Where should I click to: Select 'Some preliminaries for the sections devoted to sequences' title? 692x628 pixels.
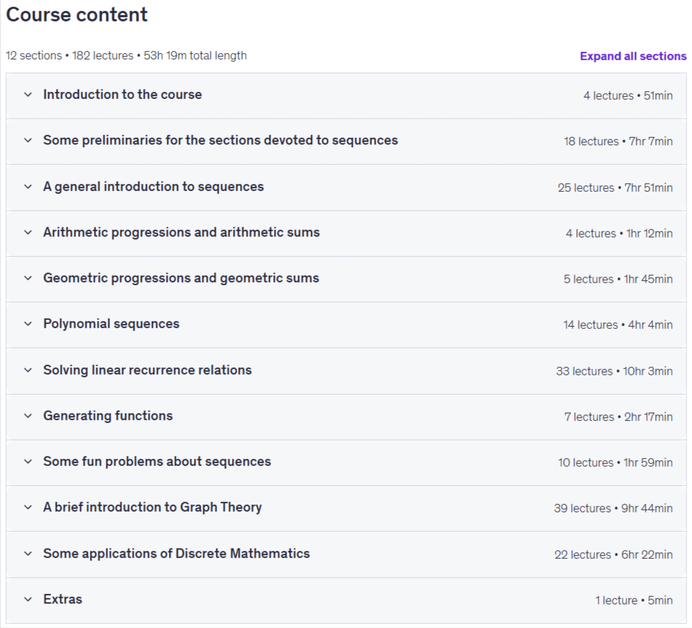[x=221, y=141]
